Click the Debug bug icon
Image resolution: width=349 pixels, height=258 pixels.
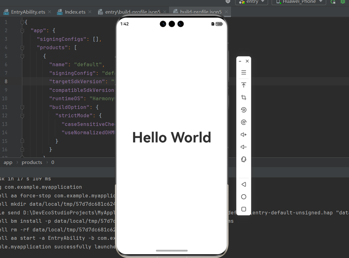[x=343, y=2]
